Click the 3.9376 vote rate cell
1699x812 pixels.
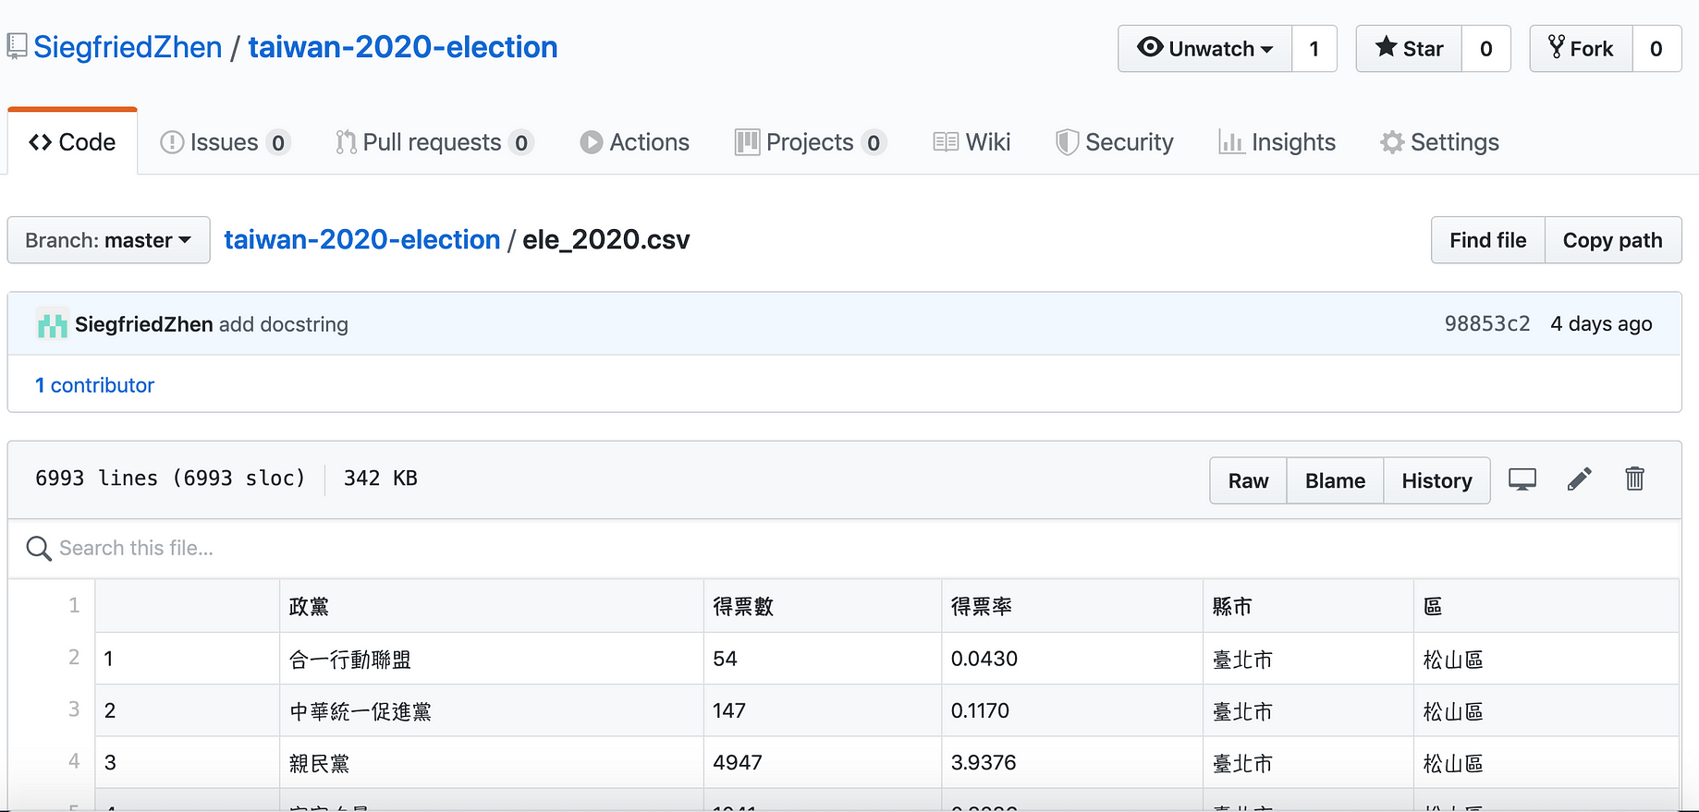(x=1071, y=762)
